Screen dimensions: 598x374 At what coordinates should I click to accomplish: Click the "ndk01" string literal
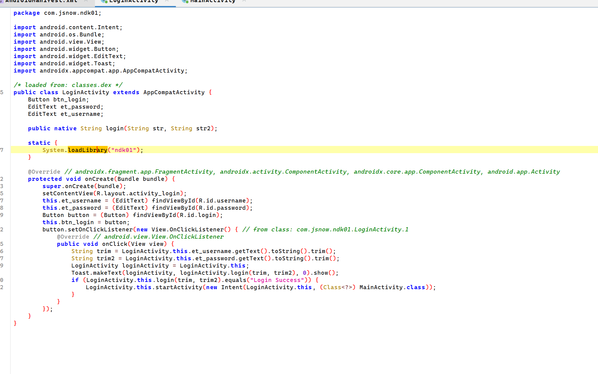point(124,150)
